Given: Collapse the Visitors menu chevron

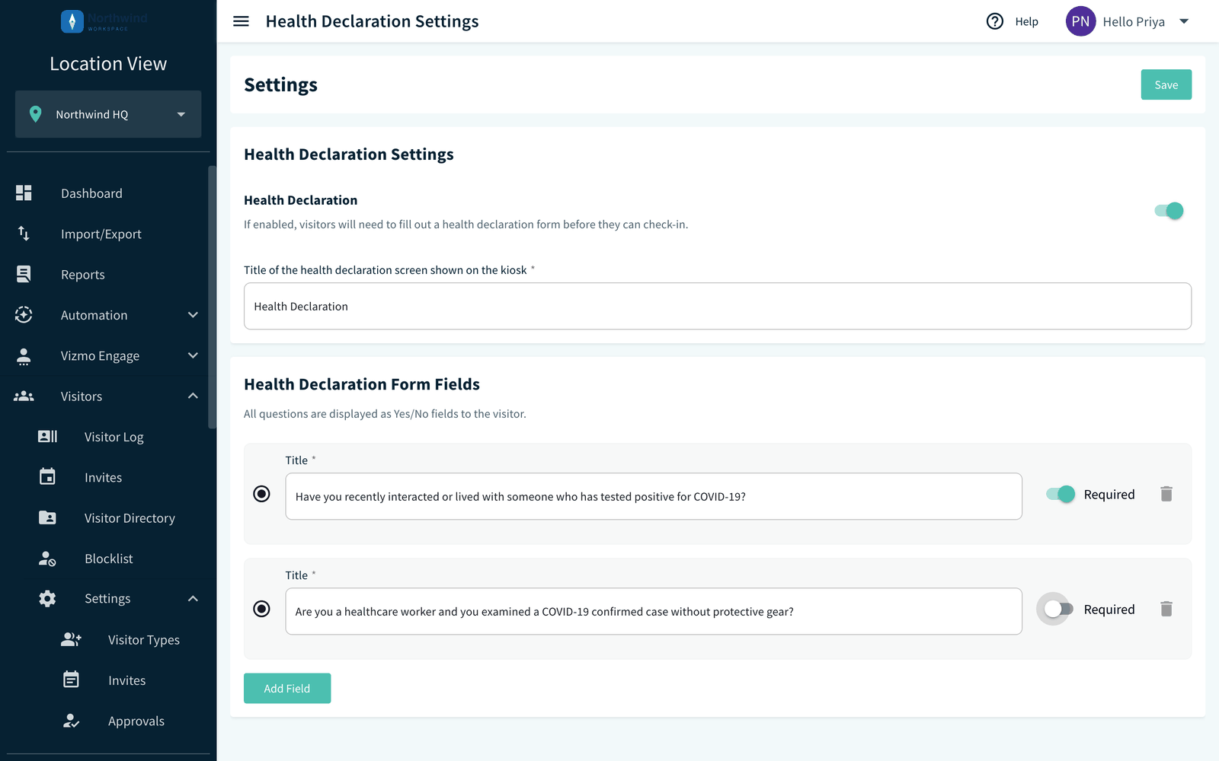Looking at the screenshot, I should click(x=193, y=396).
